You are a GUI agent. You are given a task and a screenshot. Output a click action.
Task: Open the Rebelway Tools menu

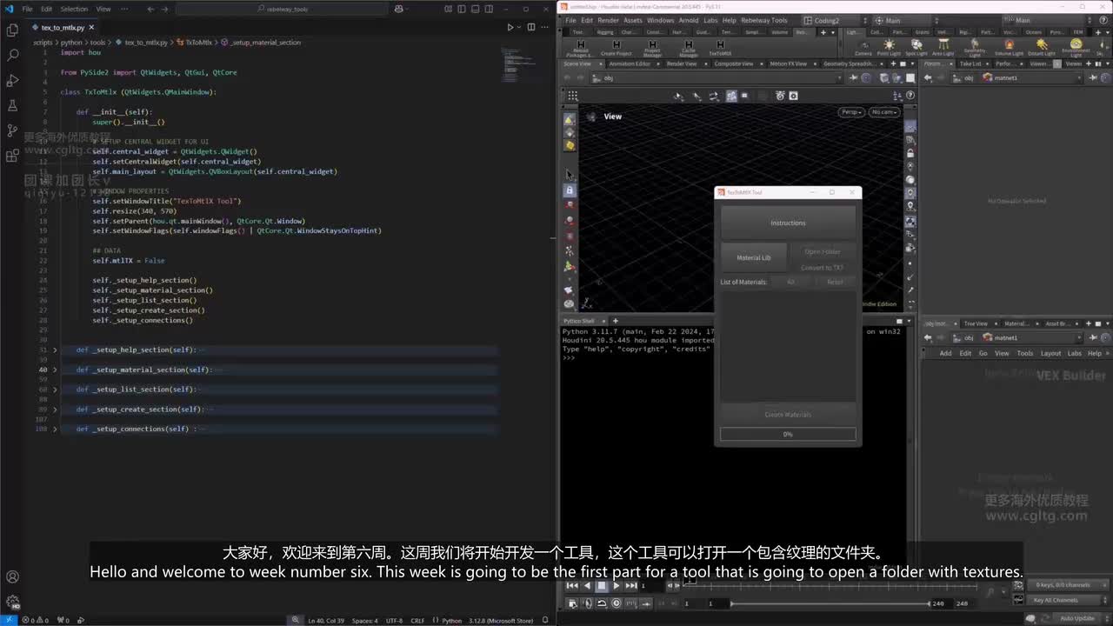tap(763, 20)
